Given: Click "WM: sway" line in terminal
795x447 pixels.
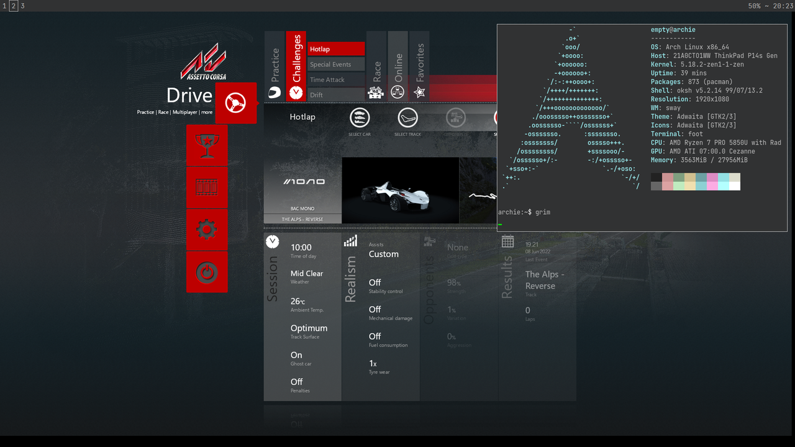Looking at the screenshot, I should pyautogui.click(x=666, y=108).
